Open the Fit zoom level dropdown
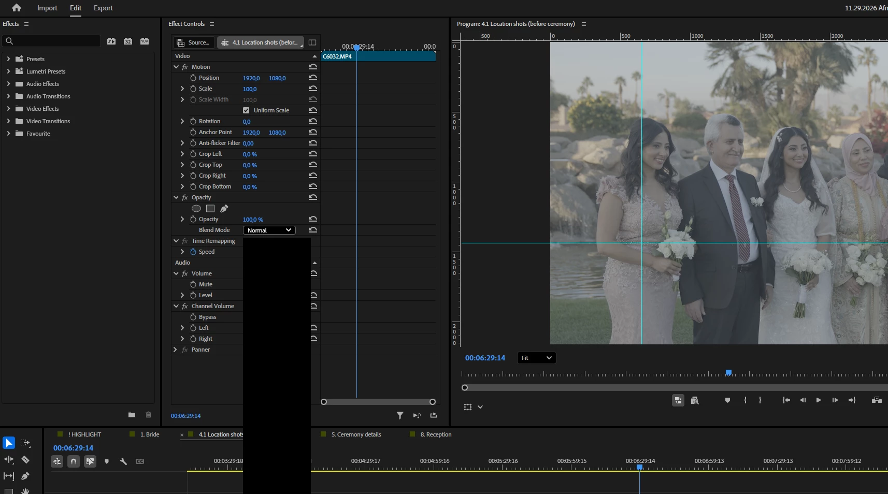This screenshot has height=494, width=888. click(x=536, y=358)
